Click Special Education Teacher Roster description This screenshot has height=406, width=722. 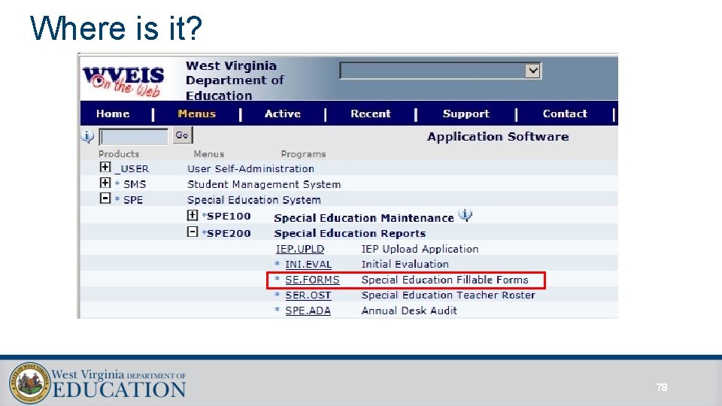pyautogui.click(x=448, y=295)
